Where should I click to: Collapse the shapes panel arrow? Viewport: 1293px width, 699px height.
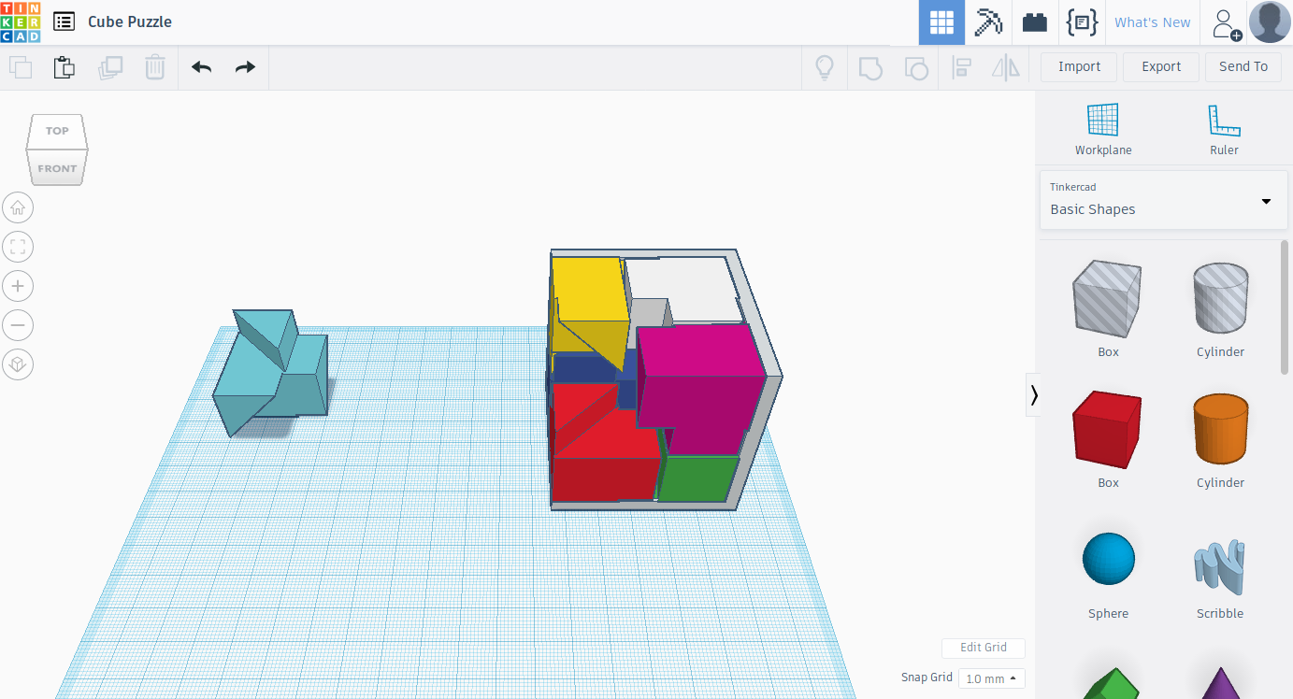click(x=1033, y=395)
